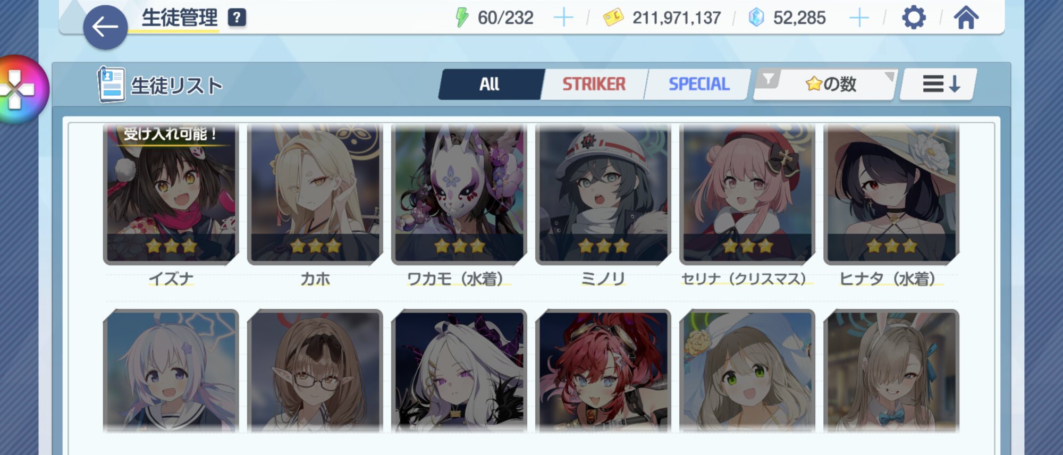Open イズナ student card
Viewport: 1063px width, 455px height.
pyautogui.click(x=171, y=195)
